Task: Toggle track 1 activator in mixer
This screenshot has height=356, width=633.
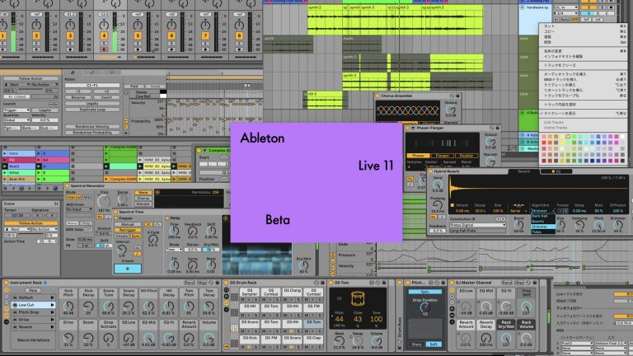Action: pyautogui.click(x=2, y=36)
